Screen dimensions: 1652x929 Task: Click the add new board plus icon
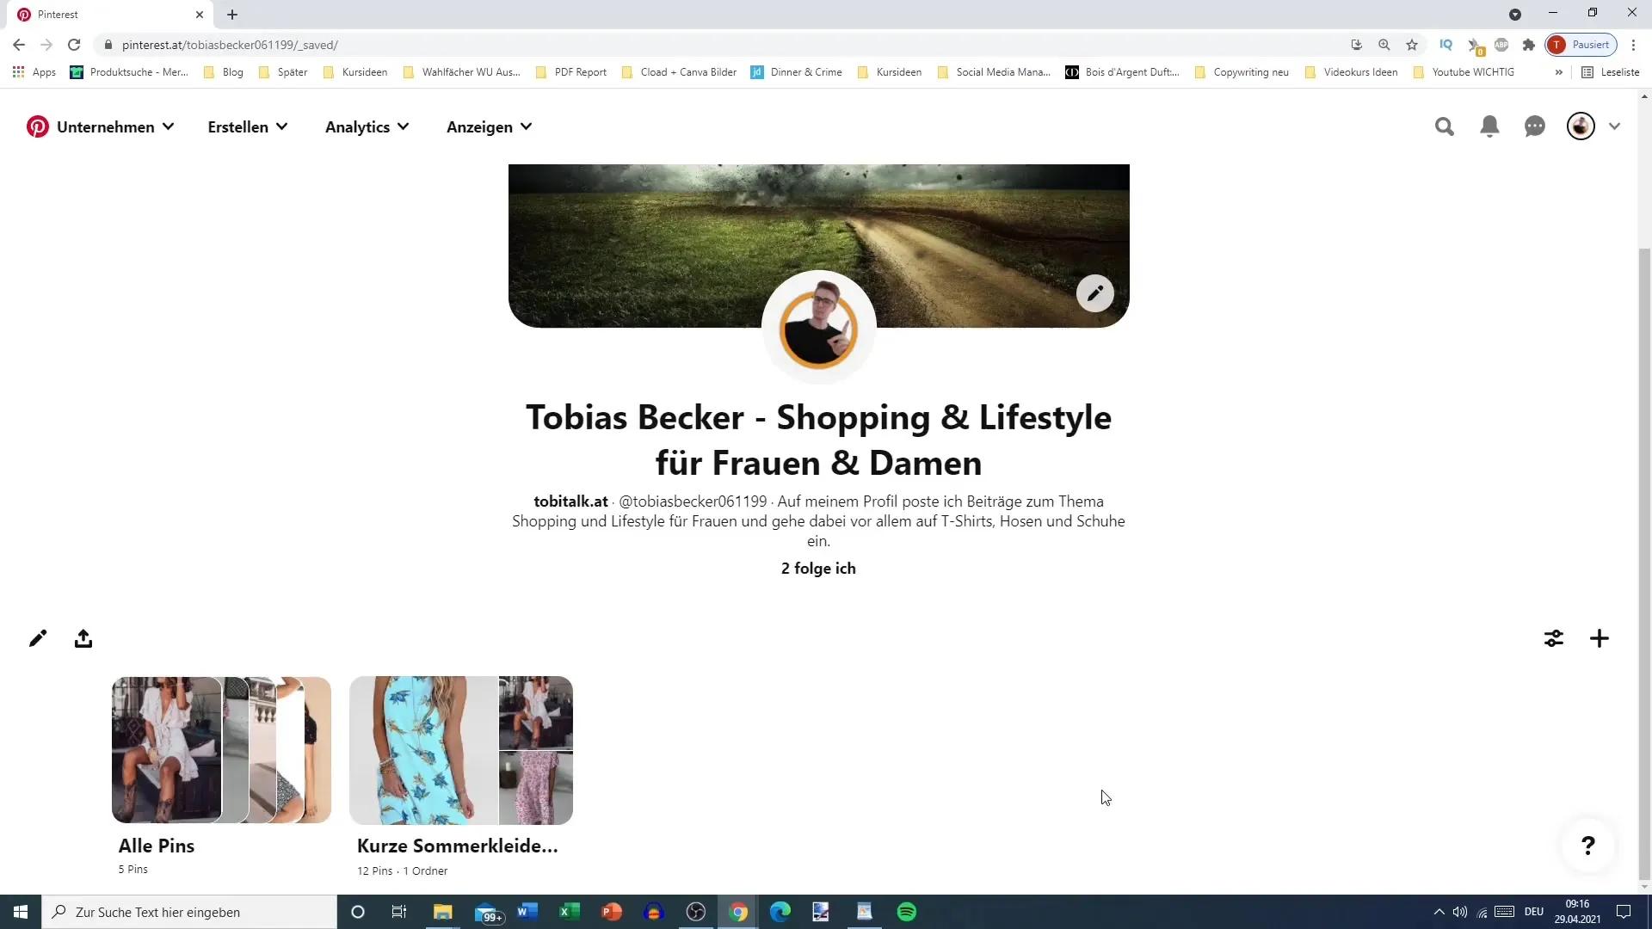1600,638
